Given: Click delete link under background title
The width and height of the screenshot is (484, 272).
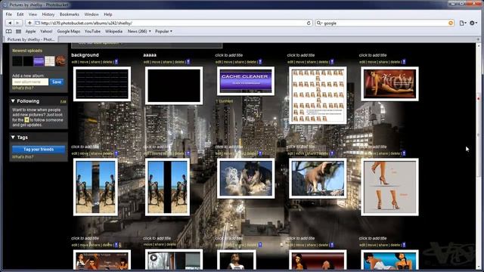Looking at the screenshot, I should 107,62.
